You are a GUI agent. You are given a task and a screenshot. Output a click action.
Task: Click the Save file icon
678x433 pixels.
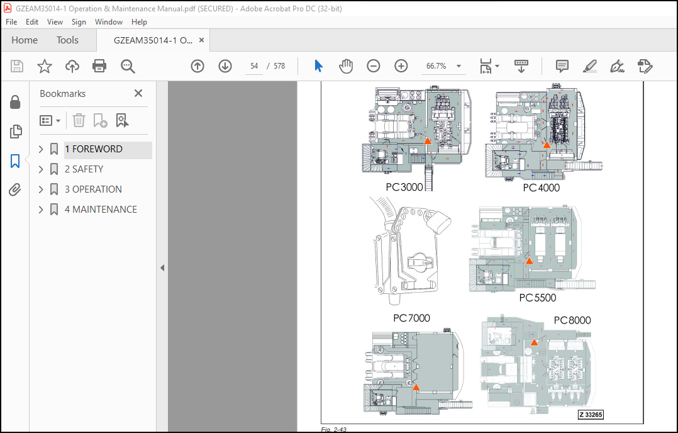click(x=17, y=66)
